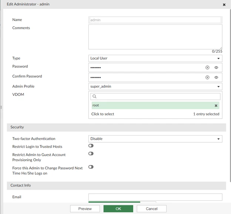
Task: Show the Password using its eye icon
Action: tap(216, 68)
